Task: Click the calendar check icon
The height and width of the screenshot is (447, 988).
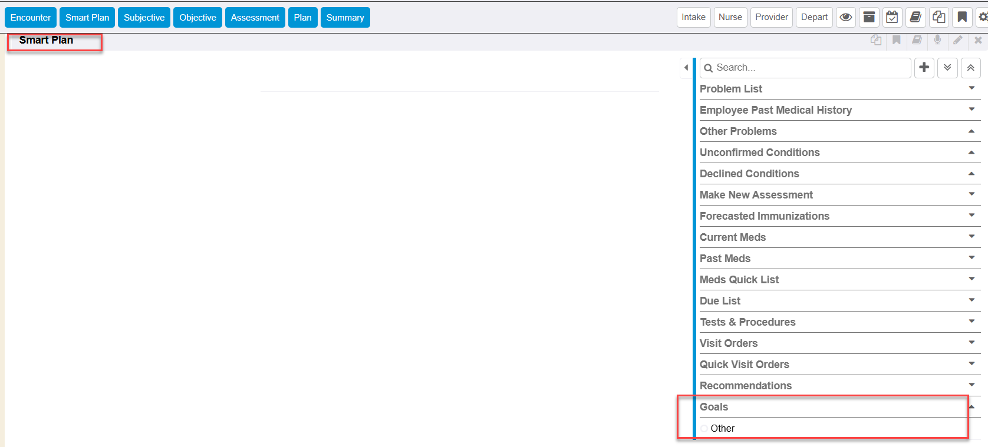Action: (x=892, y=17)
